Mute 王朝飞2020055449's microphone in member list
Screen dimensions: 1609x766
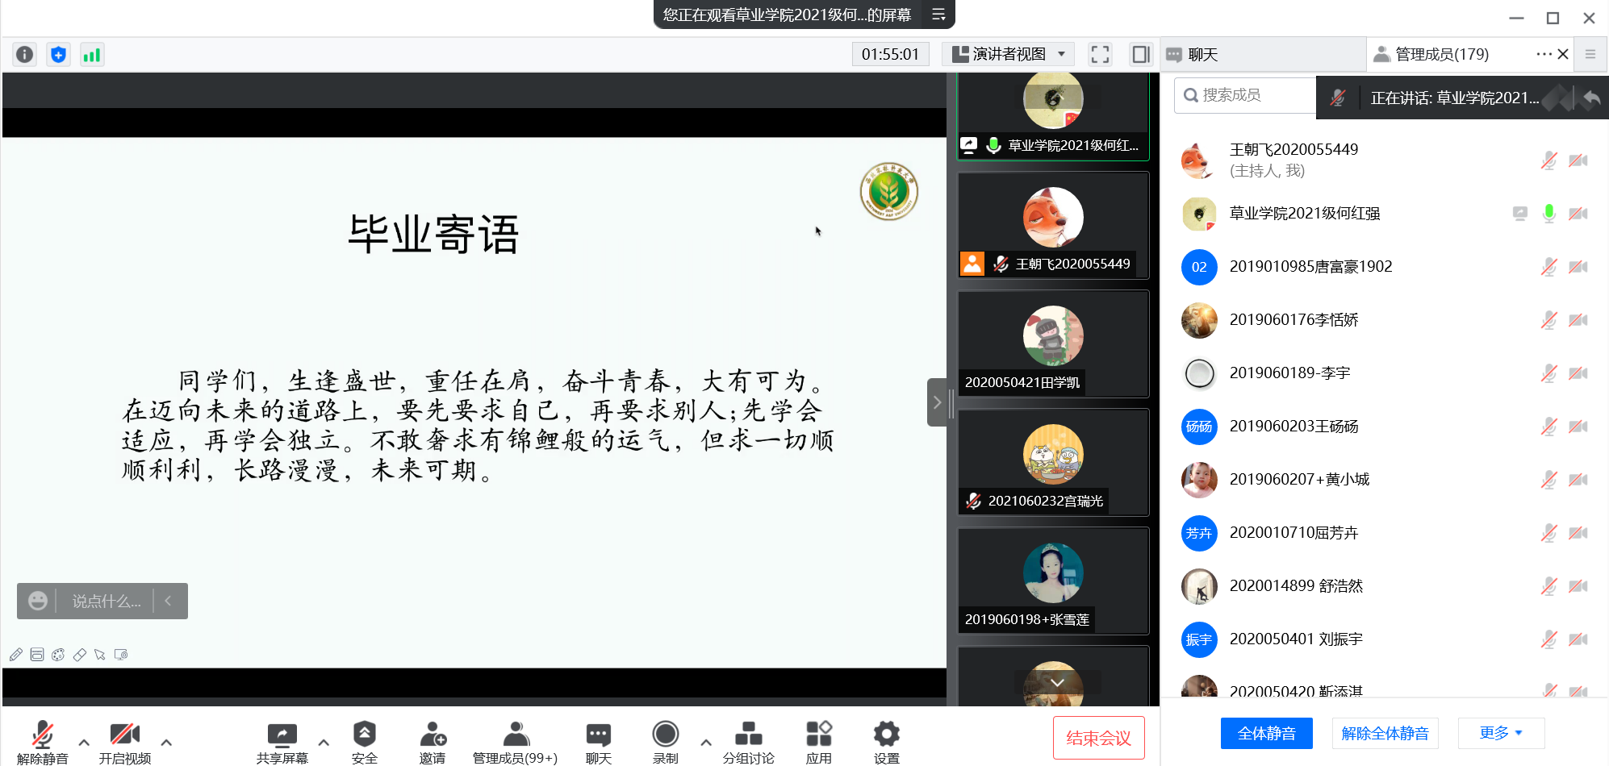click(x=1548, y=160)
